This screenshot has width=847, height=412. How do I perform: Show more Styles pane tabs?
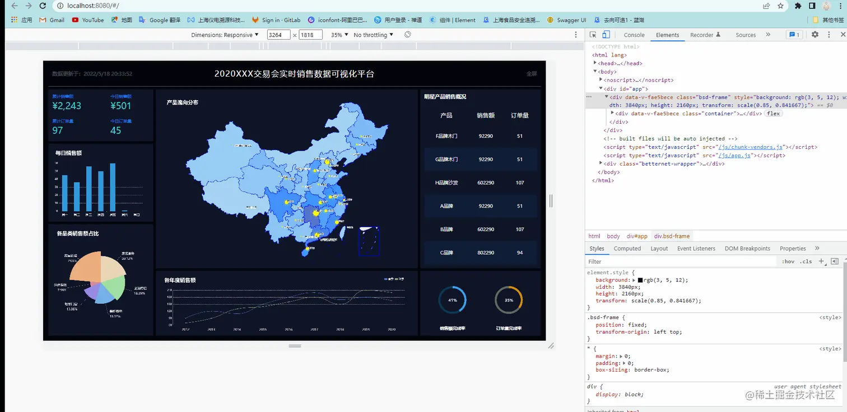817,249
